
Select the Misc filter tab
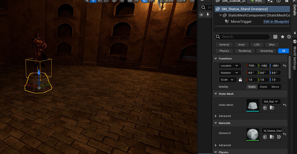[272, 44]
